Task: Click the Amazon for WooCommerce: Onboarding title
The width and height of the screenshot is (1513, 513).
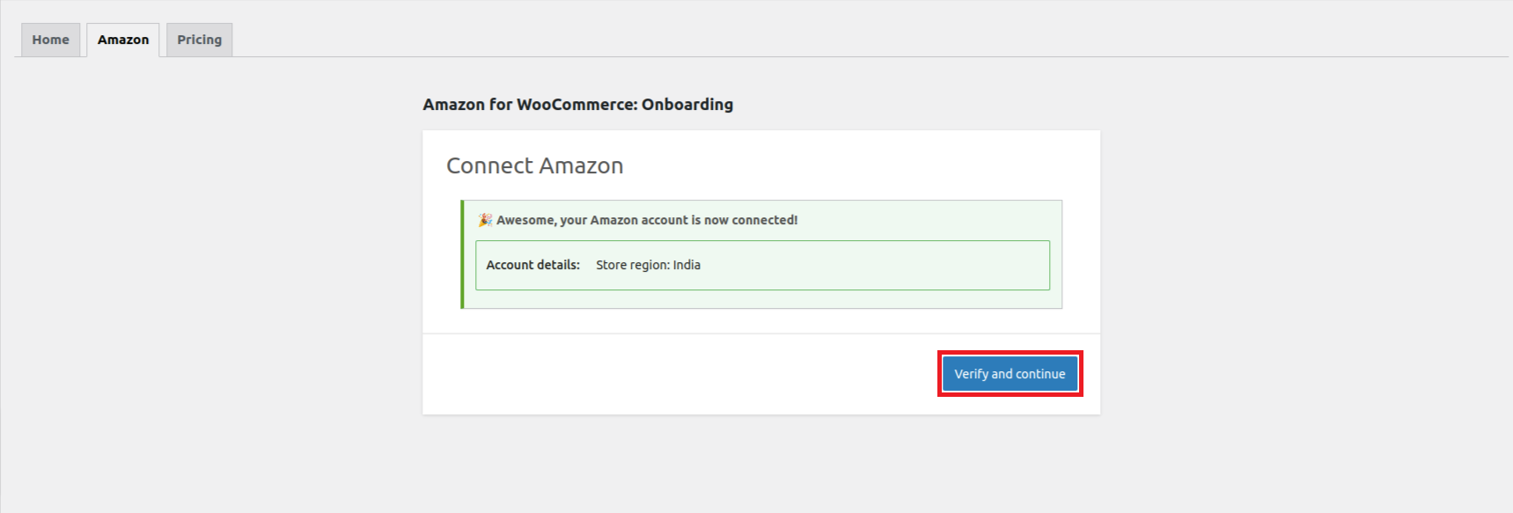Action: [577, 104]
